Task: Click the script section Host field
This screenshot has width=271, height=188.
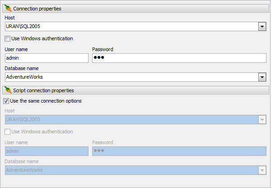Action: click(x=132, y=119)
